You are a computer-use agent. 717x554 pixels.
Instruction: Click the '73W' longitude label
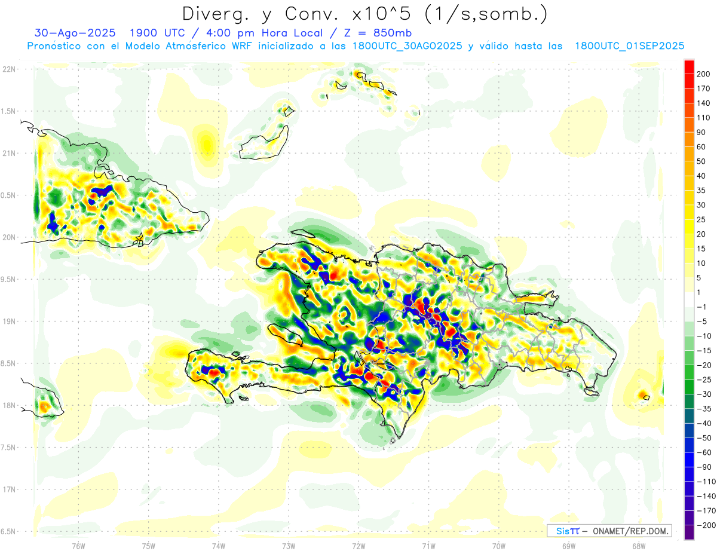289,546
